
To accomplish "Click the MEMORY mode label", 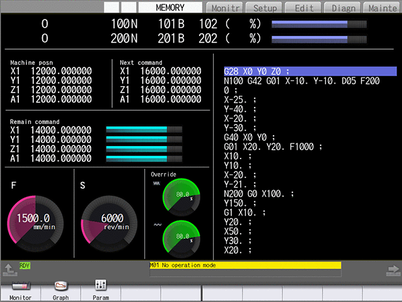I will coord(170,8).
